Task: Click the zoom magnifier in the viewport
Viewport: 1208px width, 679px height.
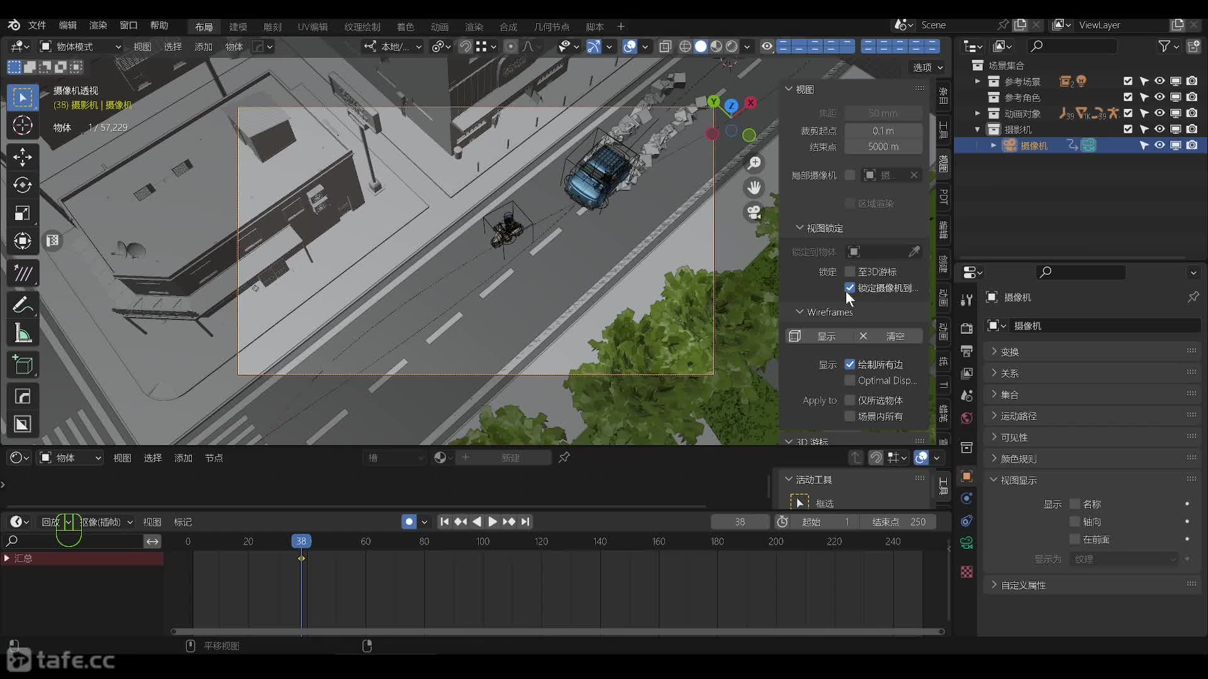Action: tap(754, 163)
